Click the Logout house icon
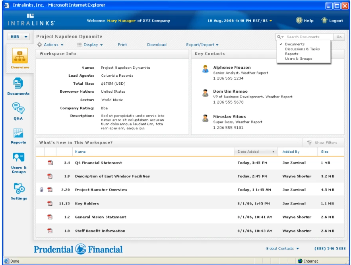This screenshot has width=351, height=265. (x=324, y=20)
